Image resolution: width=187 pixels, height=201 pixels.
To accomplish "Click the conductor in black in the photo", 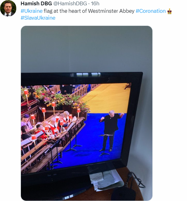I will [111, 131].
